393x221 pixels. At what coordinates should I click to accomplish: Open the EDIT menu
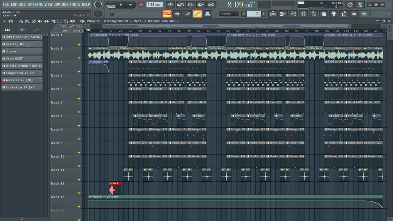(x=14, y=5)
